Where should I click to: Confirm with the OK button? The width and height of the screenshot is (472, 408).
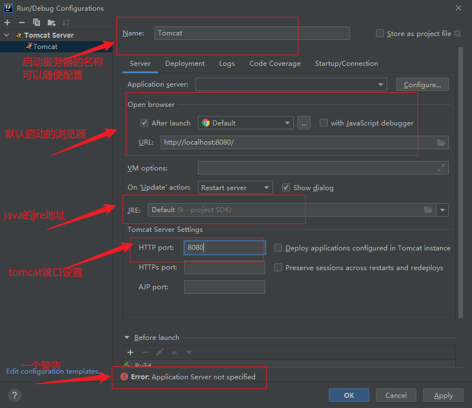point(349,395)
